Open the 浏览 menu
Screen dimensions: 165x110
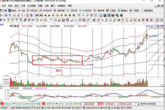(10, 6)
